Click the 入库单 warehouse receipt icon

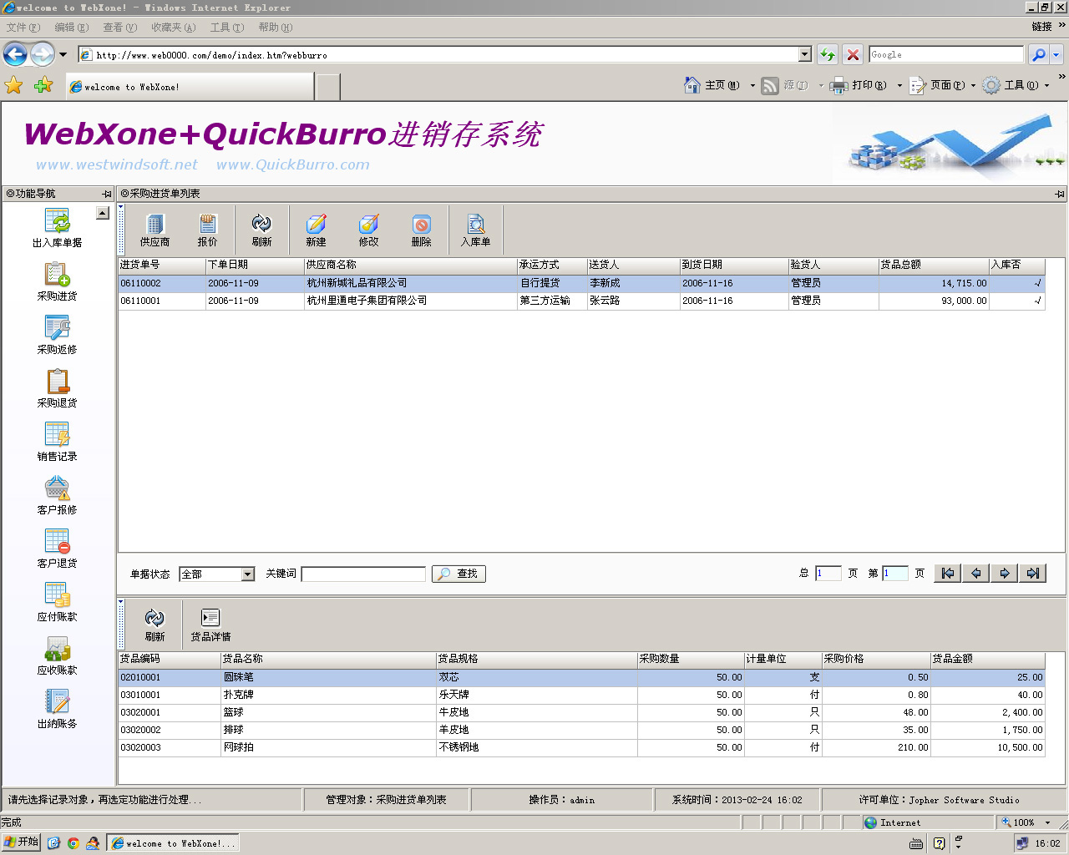coord(475,230)
